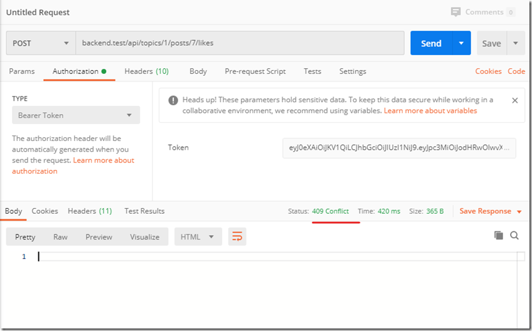The height and width of the screenshot is (331, 532).
Task: Dismiss the Heads up notice
Action: point(514,100)
